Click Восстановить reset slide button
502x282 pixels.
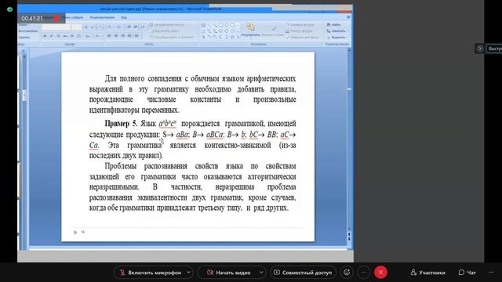(x=28, y=31)
